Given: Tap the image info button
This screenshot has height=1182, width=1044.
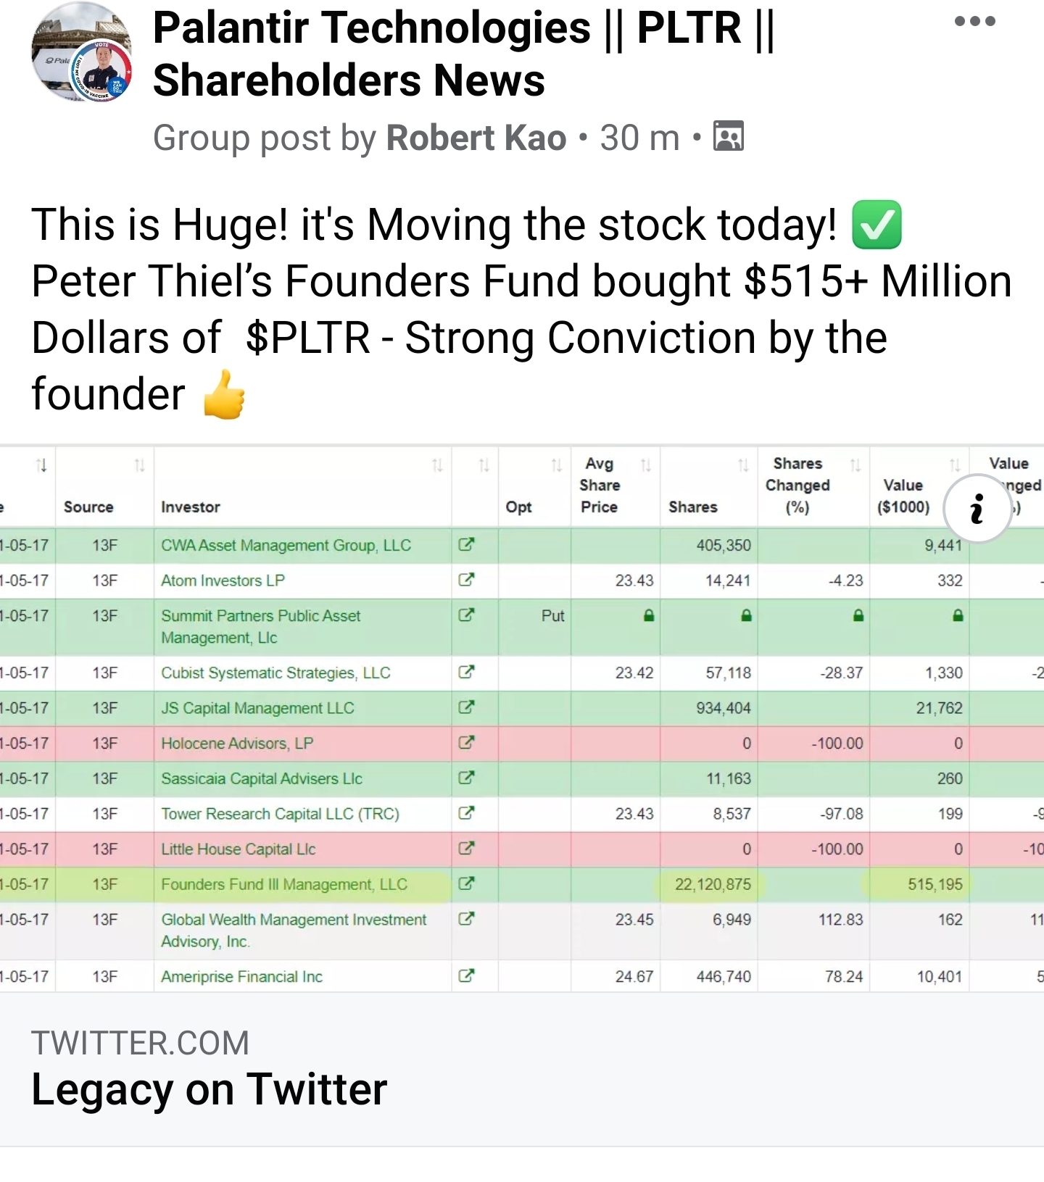Looking at the screenshot, I should (x=977, y=508).
